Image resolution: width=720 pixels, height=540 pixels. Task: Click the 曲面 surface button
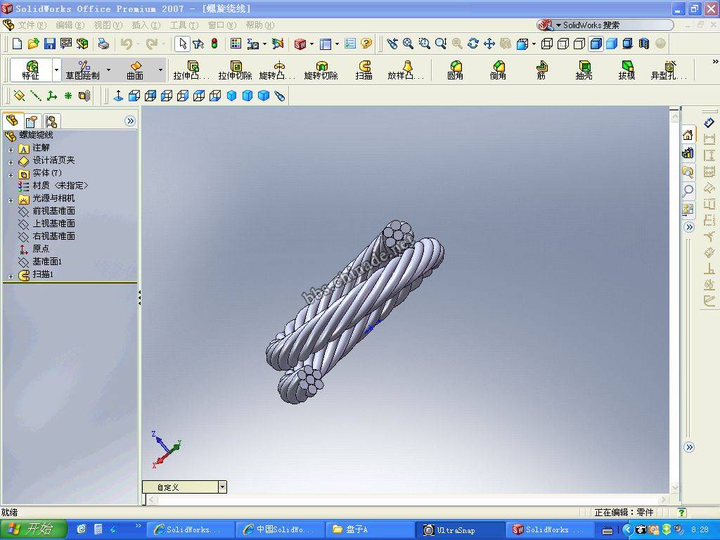pos(135,70)
